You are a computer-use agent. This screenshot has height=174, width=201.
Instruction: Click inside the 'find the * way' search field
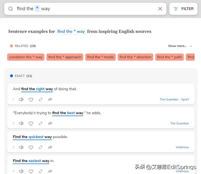(x=85, y=9)
